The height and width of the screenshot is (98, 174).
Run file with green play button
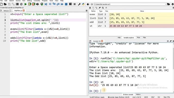coord(26,4)
